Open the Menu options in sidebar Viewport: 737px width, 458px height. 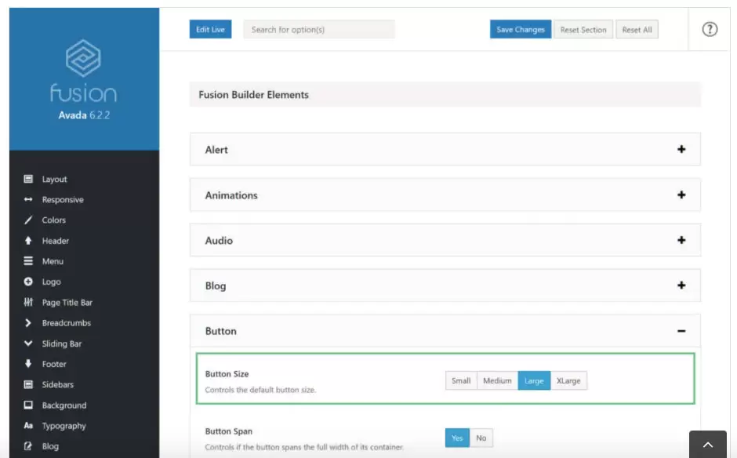[x=53, y=261]
